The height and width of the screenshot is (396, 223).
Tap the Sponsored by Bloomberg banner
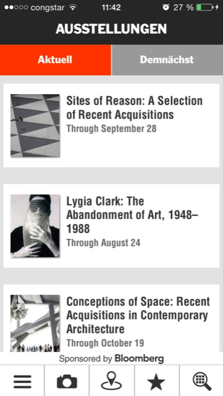pyautogui.click(x=111, y=358)
